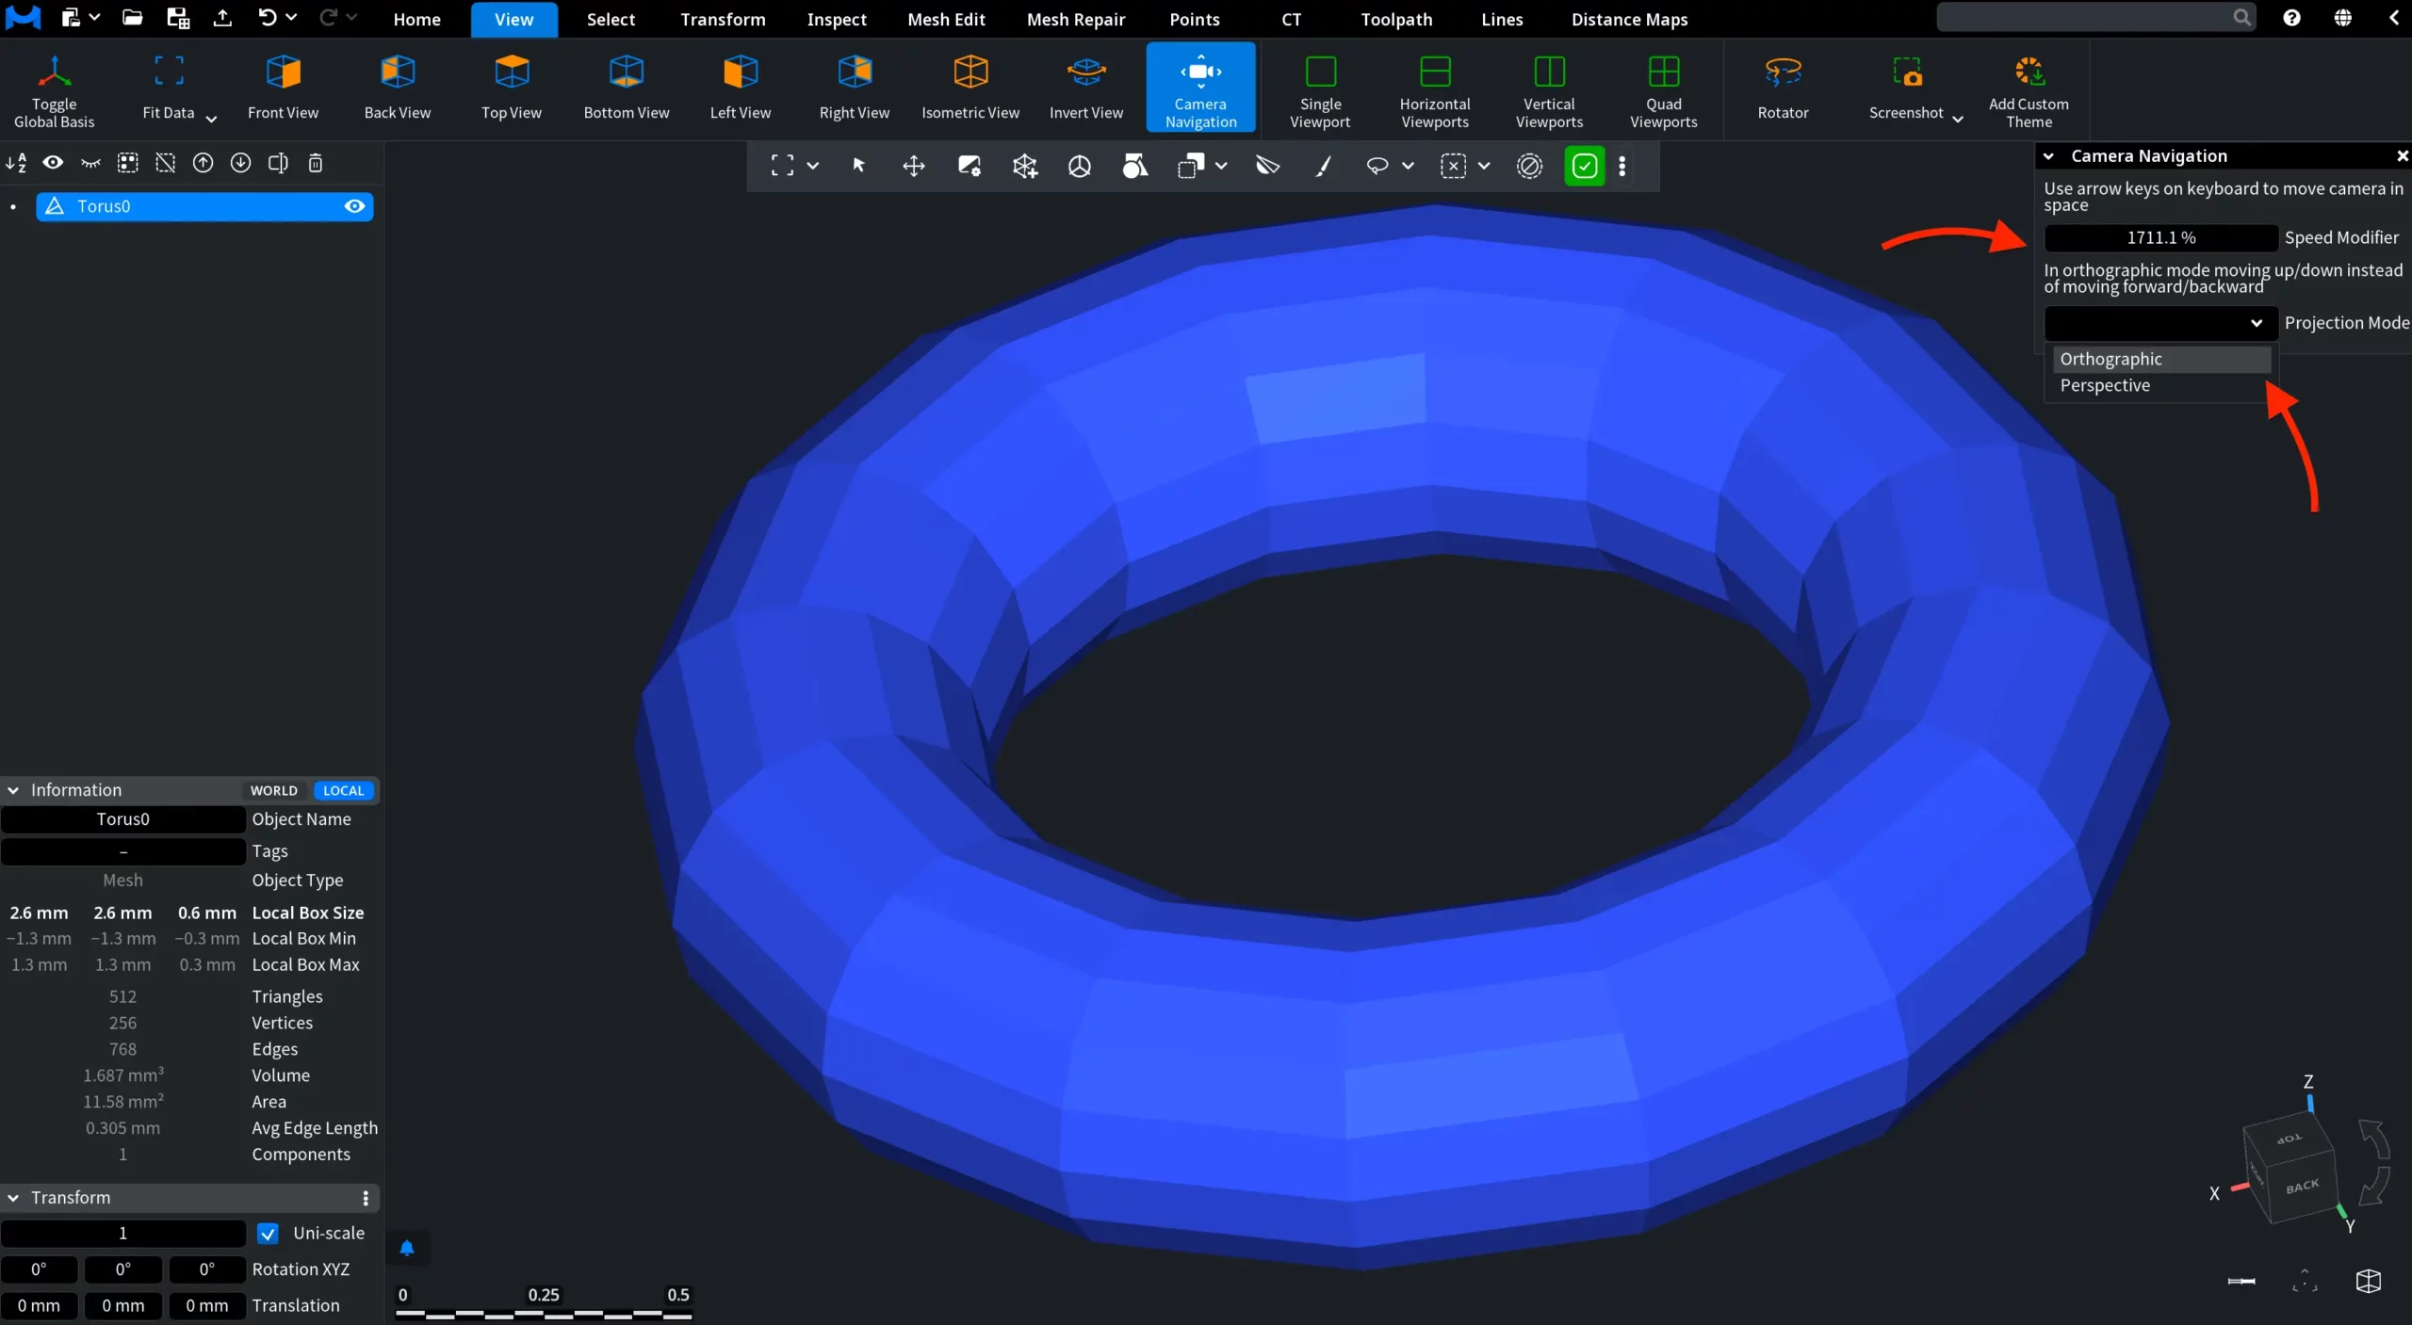Click Add Custom Theme icon

[2029, 71]
